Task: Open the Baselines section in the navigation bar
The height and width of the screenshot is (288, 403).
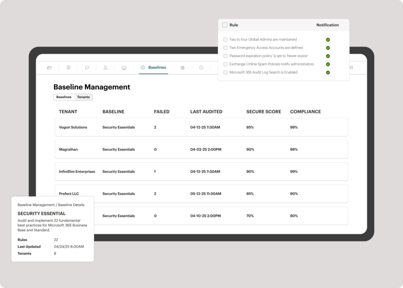Action: pos(153,67)
